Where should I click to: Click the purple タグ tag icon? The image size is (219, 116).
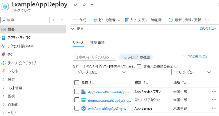[x=3, y=54]
